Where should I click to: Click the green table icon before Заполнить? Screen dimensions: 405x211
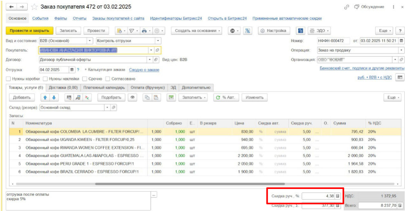171,97
